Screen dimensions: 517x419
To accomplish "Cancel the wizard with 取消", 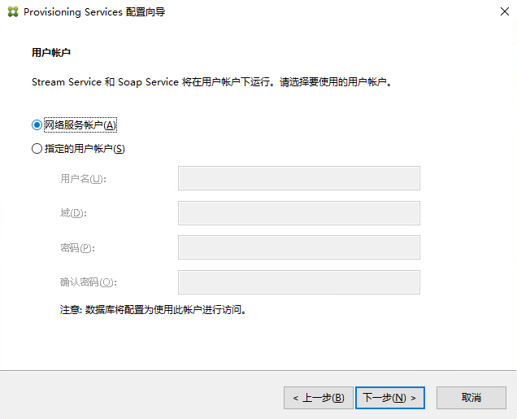I will 471,398.
